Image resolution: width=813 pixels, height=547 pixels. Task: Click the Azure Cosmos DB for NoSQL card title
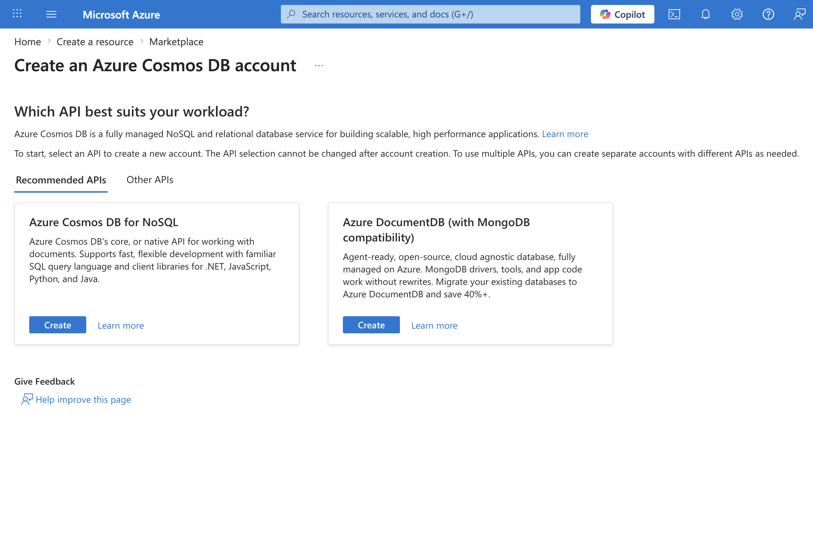point(104,222)
